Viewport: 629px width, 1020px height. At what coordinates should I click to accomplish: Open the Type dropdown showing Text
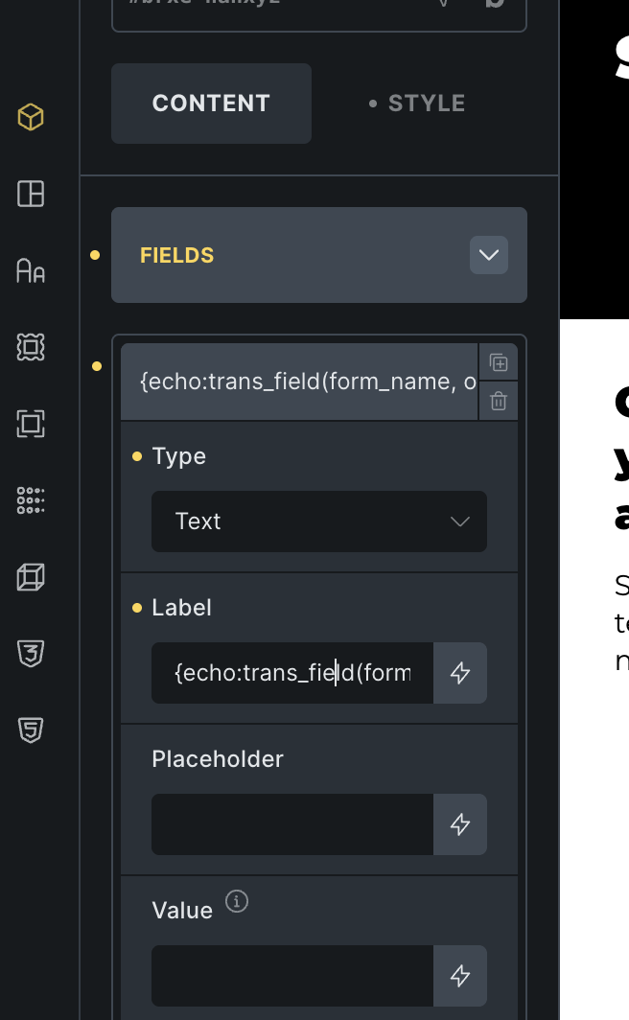(318, 522)
